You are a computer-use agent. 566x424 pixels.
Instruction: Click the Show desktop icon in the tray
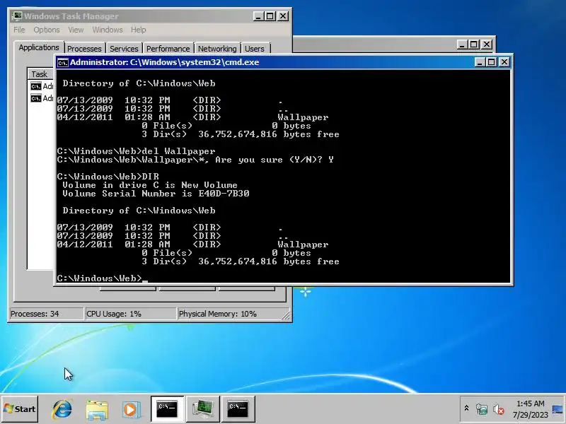tap(558, 409)
